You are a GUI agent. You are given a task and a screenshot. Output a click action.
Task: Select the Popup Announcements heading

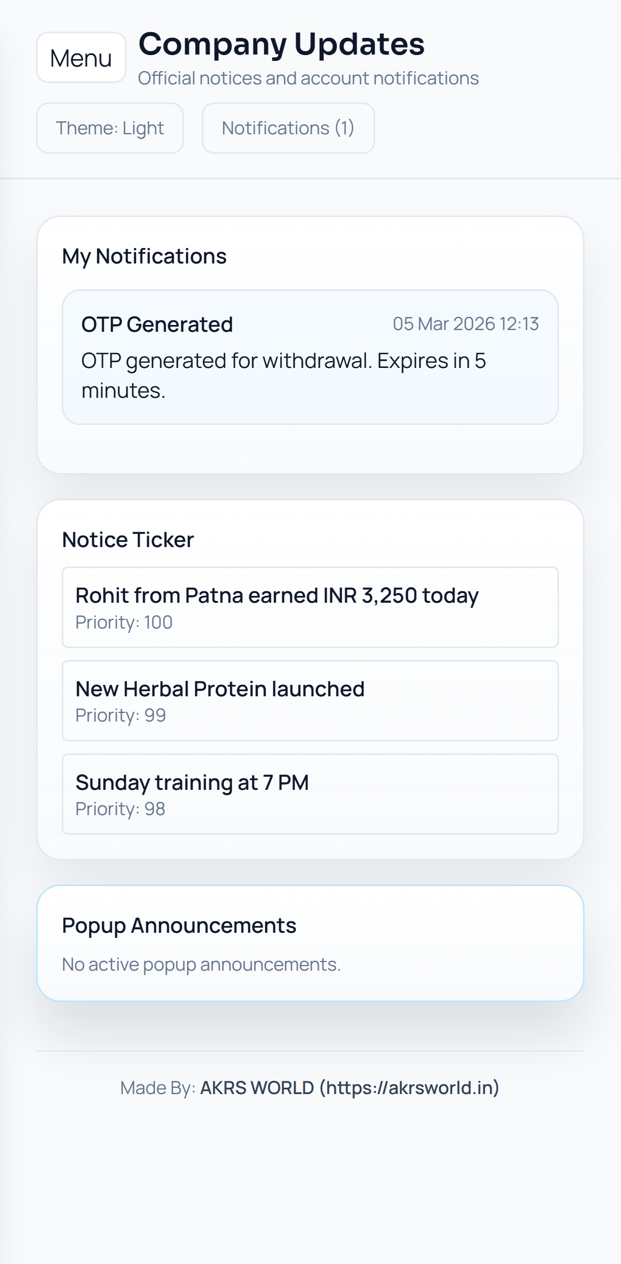179,925
